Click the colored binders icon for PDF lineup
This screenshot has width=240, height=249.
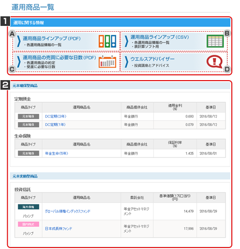point(108,41)
